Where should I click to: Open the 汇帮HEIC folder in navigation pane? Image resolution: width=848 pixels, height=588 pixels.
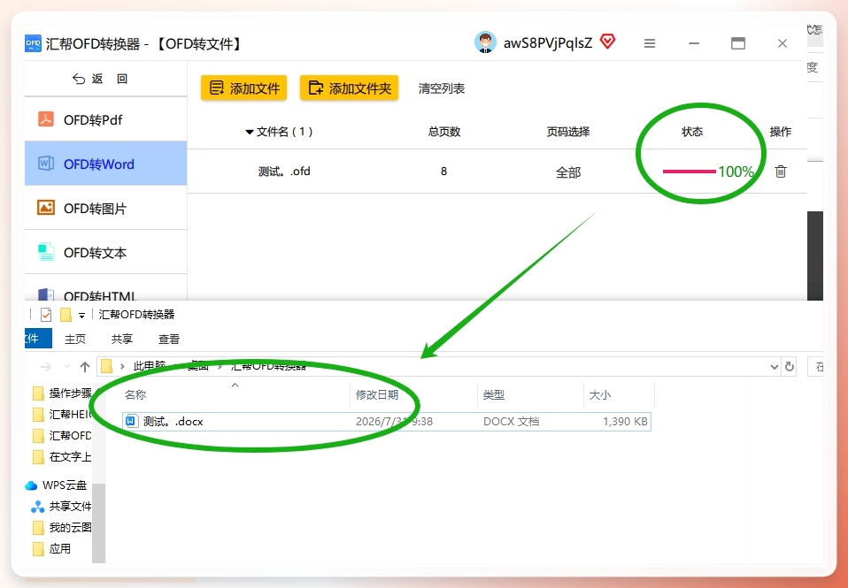click(62, 414)
